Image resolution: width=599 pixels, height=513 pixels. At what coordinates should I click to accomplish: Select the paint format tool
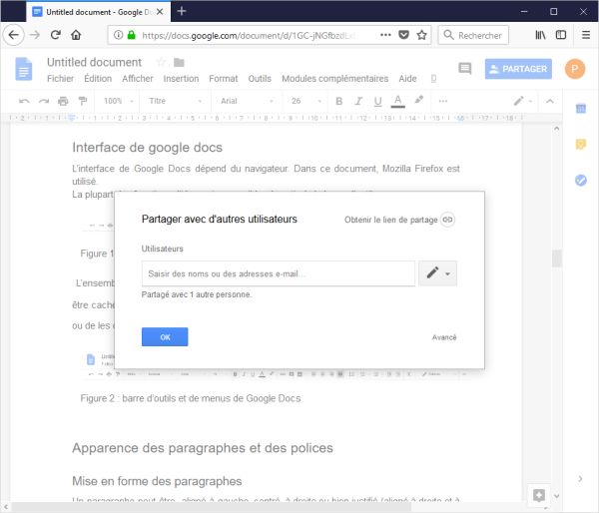[x=83, y=101]
